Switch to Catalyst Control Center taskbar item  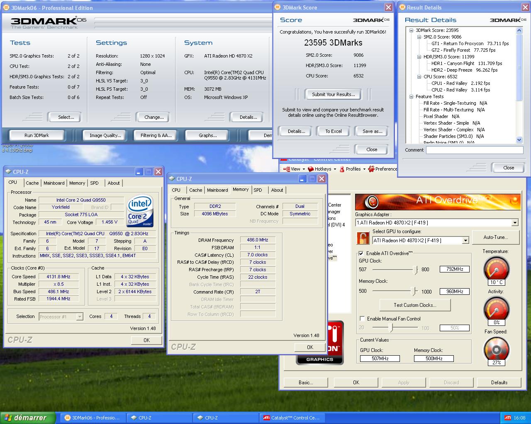tap(292, 418)
